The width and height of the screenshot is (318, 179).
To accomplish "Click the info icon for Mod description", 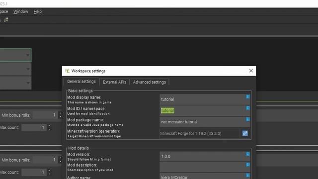I will click(x=248, y=165).
